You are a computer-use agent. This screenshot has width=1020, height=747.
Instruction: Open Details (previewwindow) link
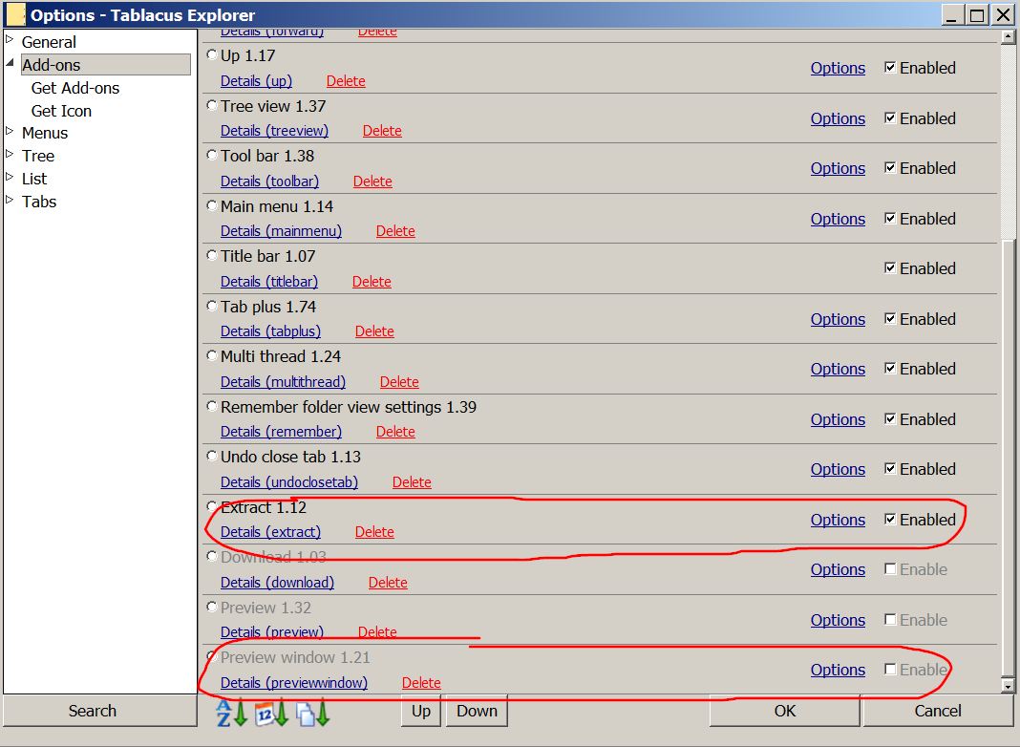pos(294,683)
